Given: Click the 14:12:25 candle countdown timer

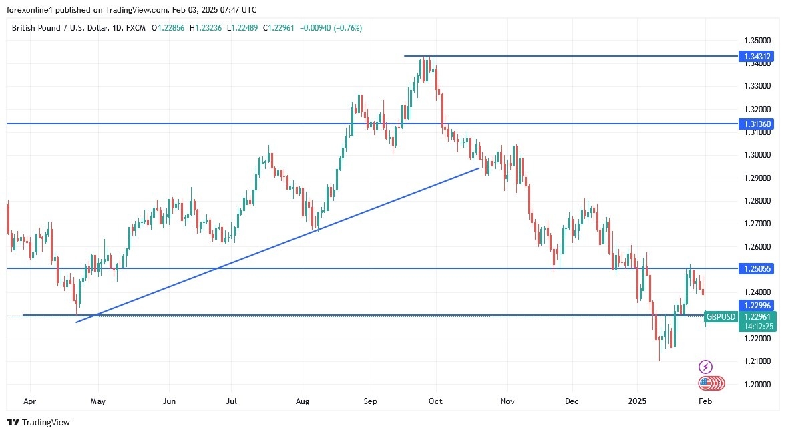Looking at the screenshot, I should [x=757, y=326].
